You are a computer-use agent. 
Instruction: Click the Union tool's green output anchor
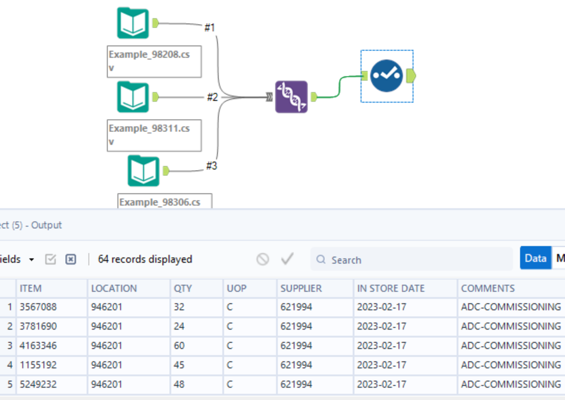point(314,96)
